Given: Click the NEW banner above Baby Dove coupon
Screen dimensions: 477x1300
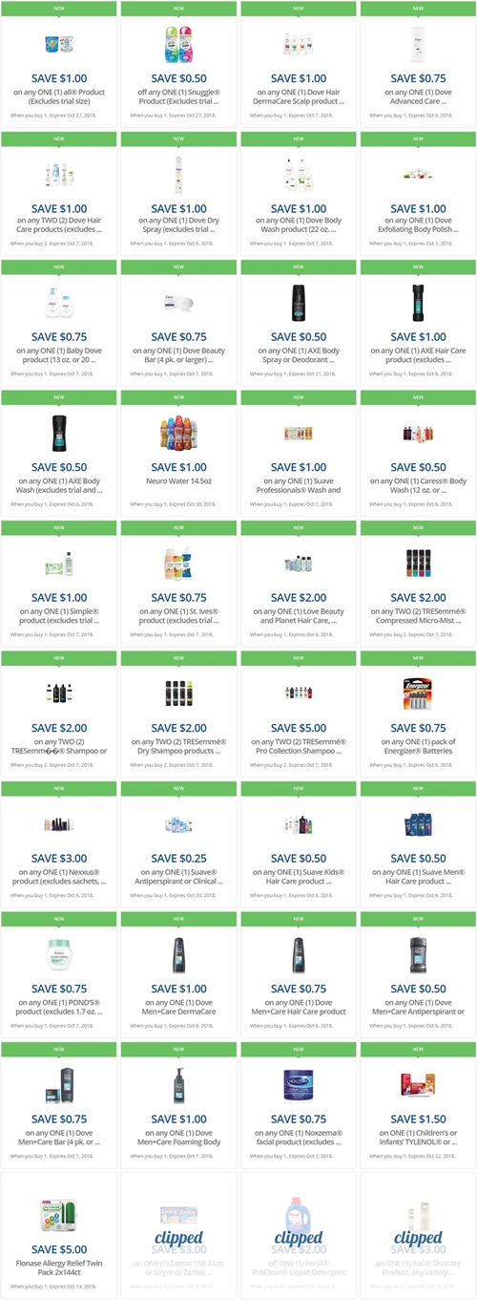Looking at the screenshot, I should 58,267.
